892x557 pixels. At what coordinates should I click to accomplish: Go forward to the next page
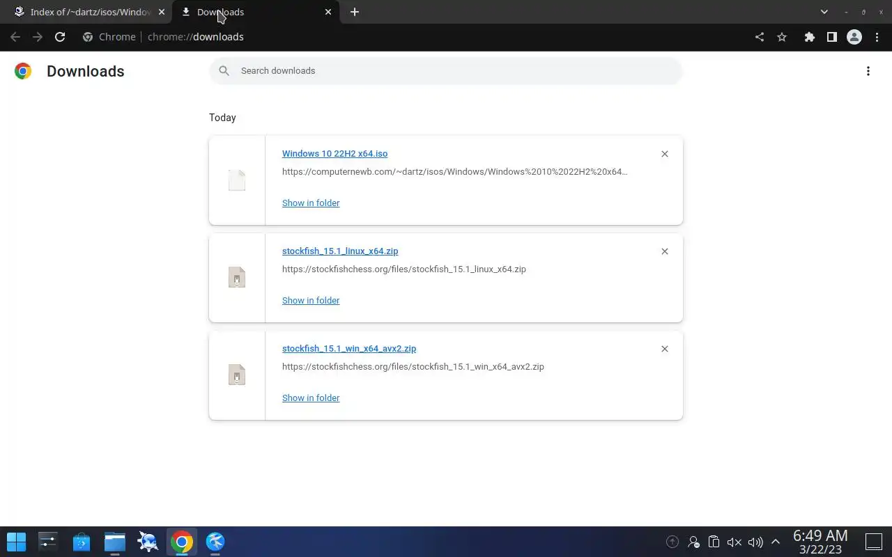click(38, 37)
